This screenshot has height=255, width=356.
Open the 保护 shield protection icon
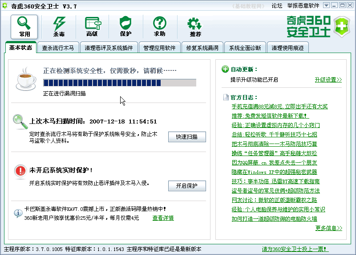pyautogui.click(x=125, y=27)
